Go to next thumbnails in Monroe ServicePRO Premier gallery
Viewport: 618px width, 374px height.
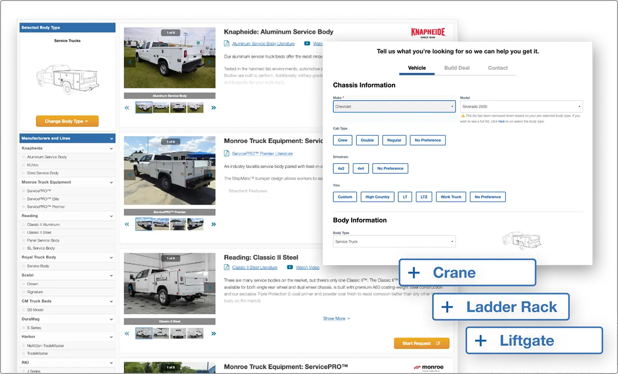tap(214, 224)
